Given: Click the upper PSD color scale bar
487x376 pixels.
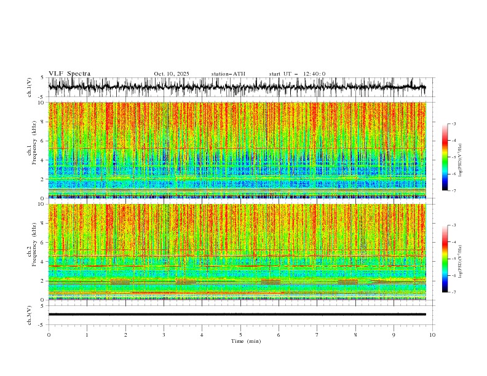Looking at the screenshot, I should tap(445, 157).
